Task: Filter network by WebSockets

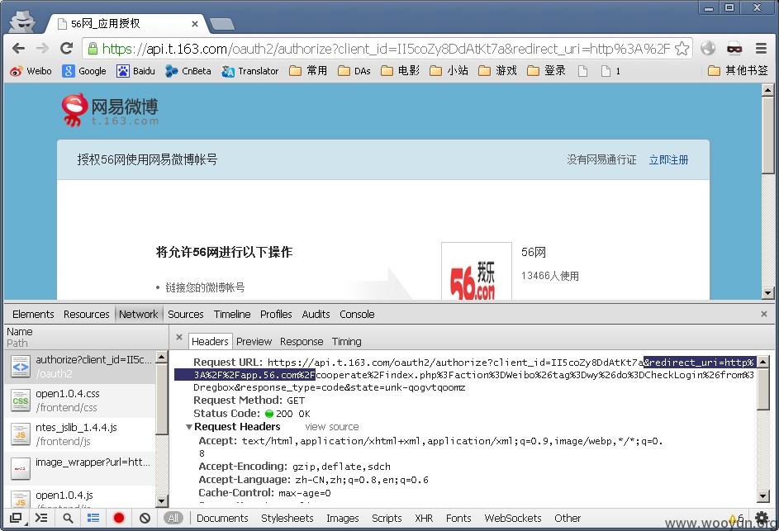Action: [x=513, y=518]
